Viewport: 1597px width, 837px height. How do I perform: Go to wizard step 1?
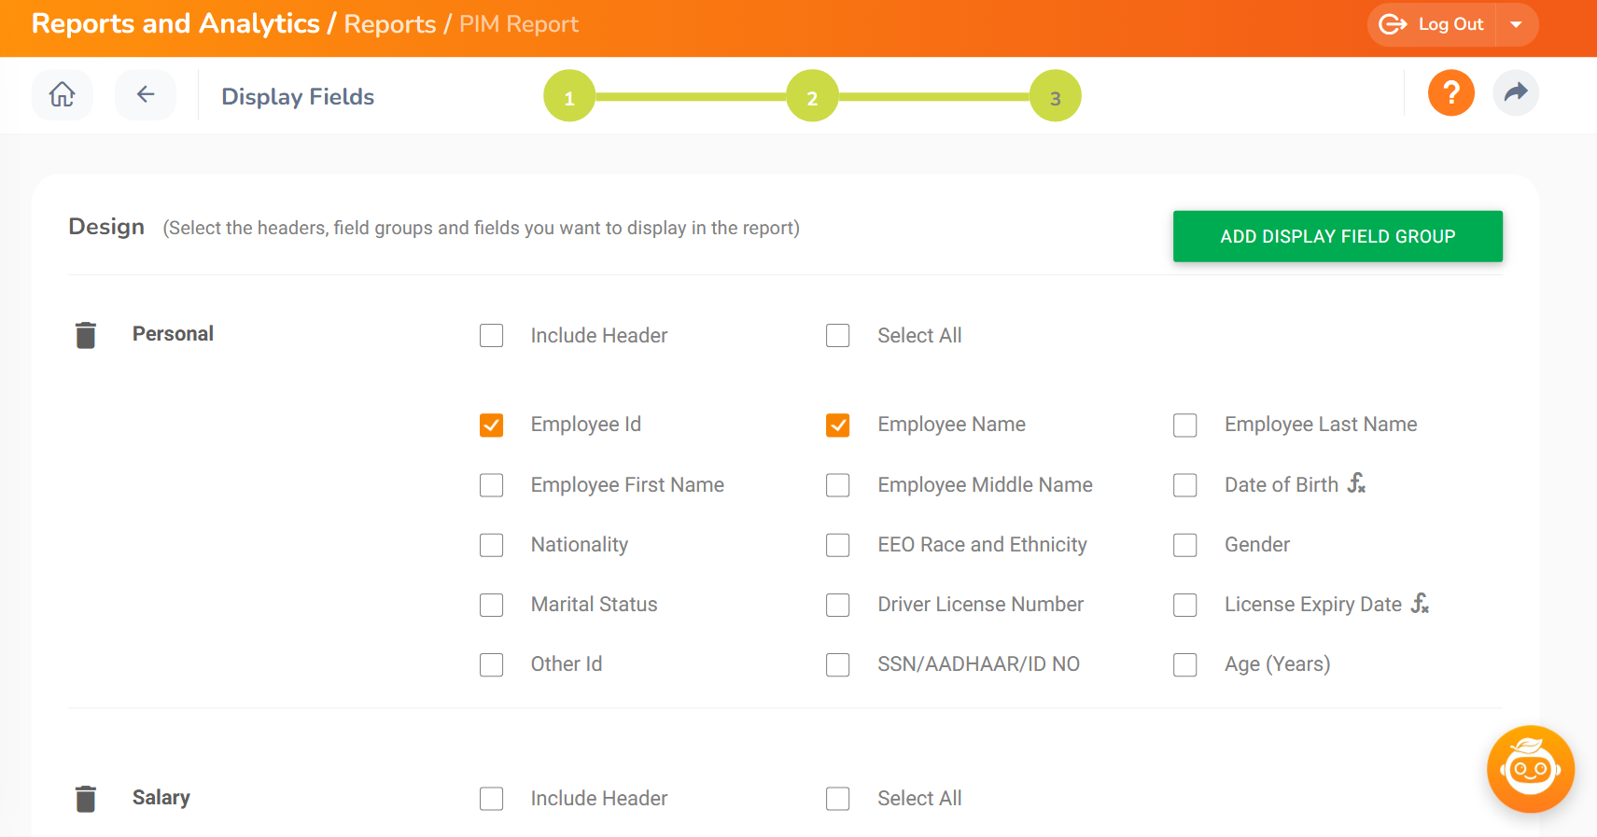pos(569,96)
